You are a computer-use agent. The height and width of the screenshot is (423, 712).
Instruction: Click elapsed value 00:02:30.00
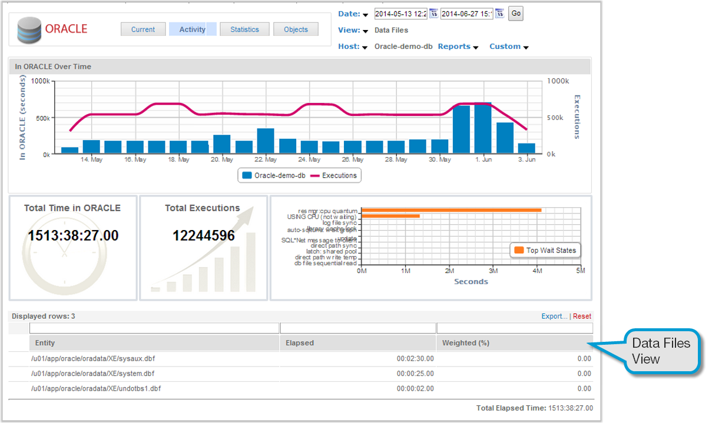(x=415, y=358)
